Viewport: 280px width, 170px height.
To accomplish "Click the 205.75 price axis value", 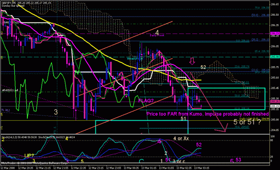I will (x=275, y=67).
